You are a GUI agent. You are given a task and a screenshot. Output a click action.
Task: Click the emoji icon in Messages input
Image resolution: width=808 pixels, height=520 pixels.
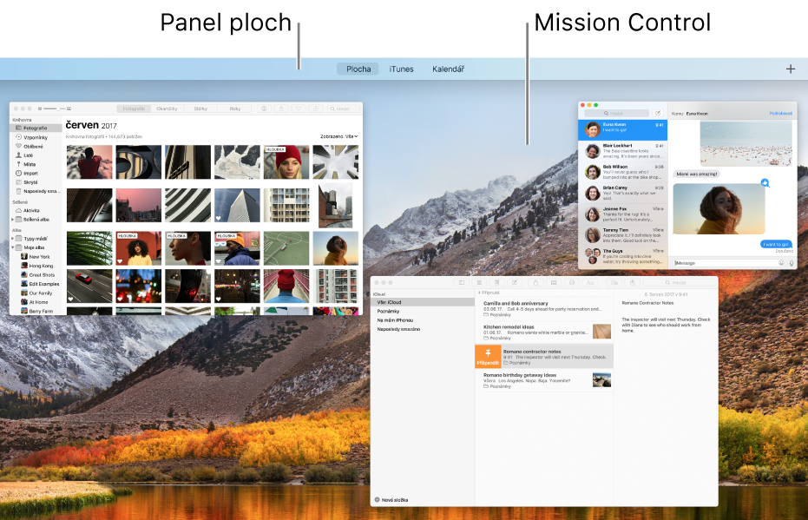(781, 263)
